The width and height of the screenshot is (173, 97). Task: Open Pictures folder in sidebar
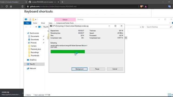(x=34, y=43)
